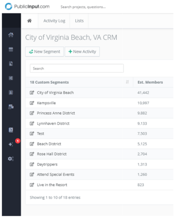The width and height of the screenshot is (176, 218).
Task: Open the share icon in sidebar
Action: pos(11,78)
